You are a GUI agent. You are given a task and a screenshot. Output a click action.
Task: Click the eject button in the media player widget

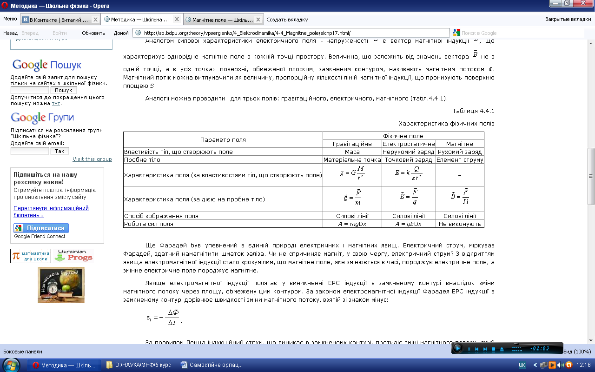pyautogui.click(x=502, y=349)
